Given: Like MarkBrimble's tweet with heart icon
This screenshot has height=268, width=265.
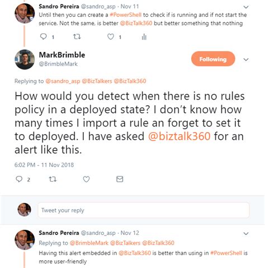Looking at the screenshot, I should point(86,179).
